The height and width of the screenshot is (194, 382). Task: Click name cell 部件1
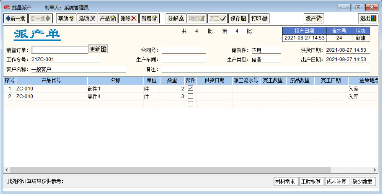click(x=115, y=89)
